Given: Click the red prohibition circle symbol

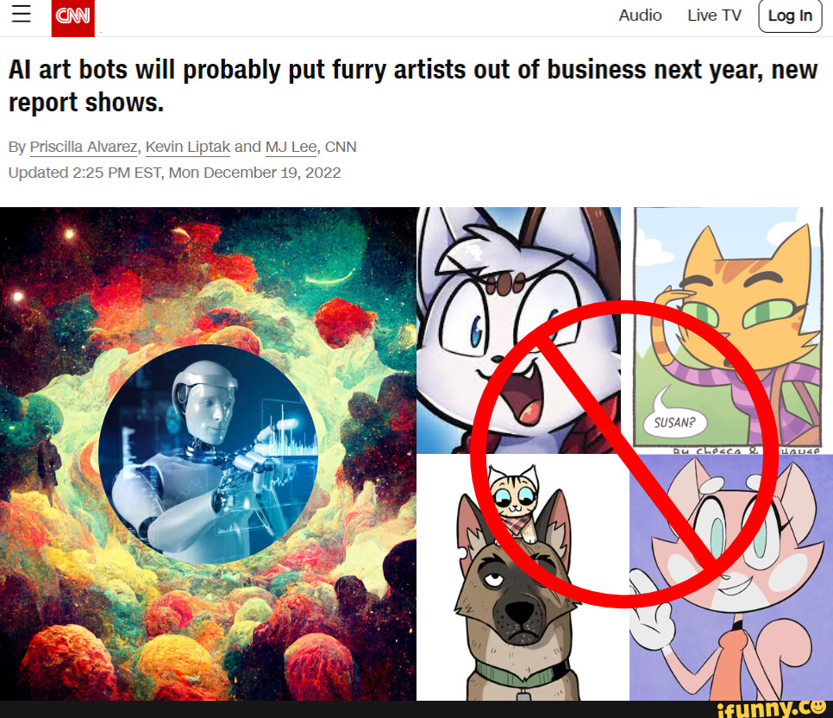Looking at the screenshot, I should coord(623,454).
